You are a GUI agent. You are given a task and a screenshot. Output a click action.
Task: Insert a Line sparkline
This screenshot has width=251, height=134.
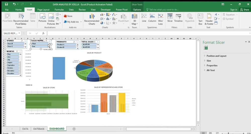point(144,18)
